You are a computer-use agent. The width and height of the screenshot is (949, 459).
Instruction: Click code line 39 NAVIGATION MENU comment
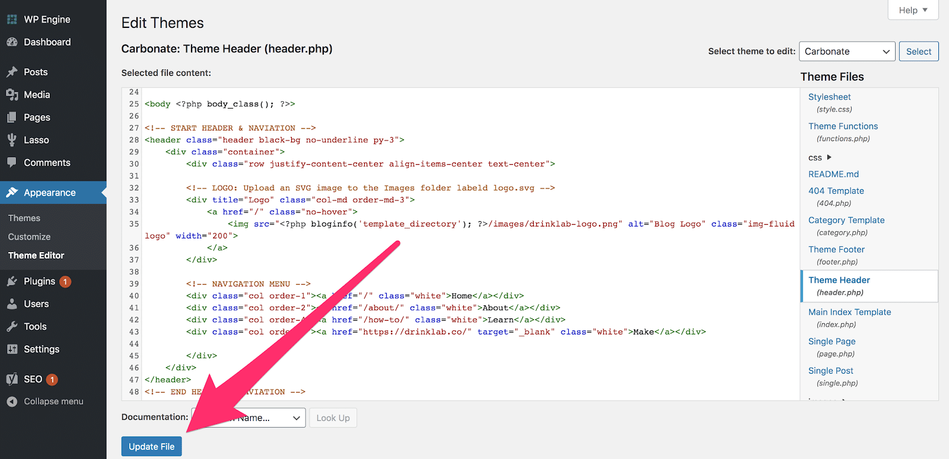tap(249, 284)
